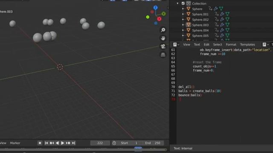Open the Text menu
The height and width of the screenshot is (153, 273).
tap(197, 45)
